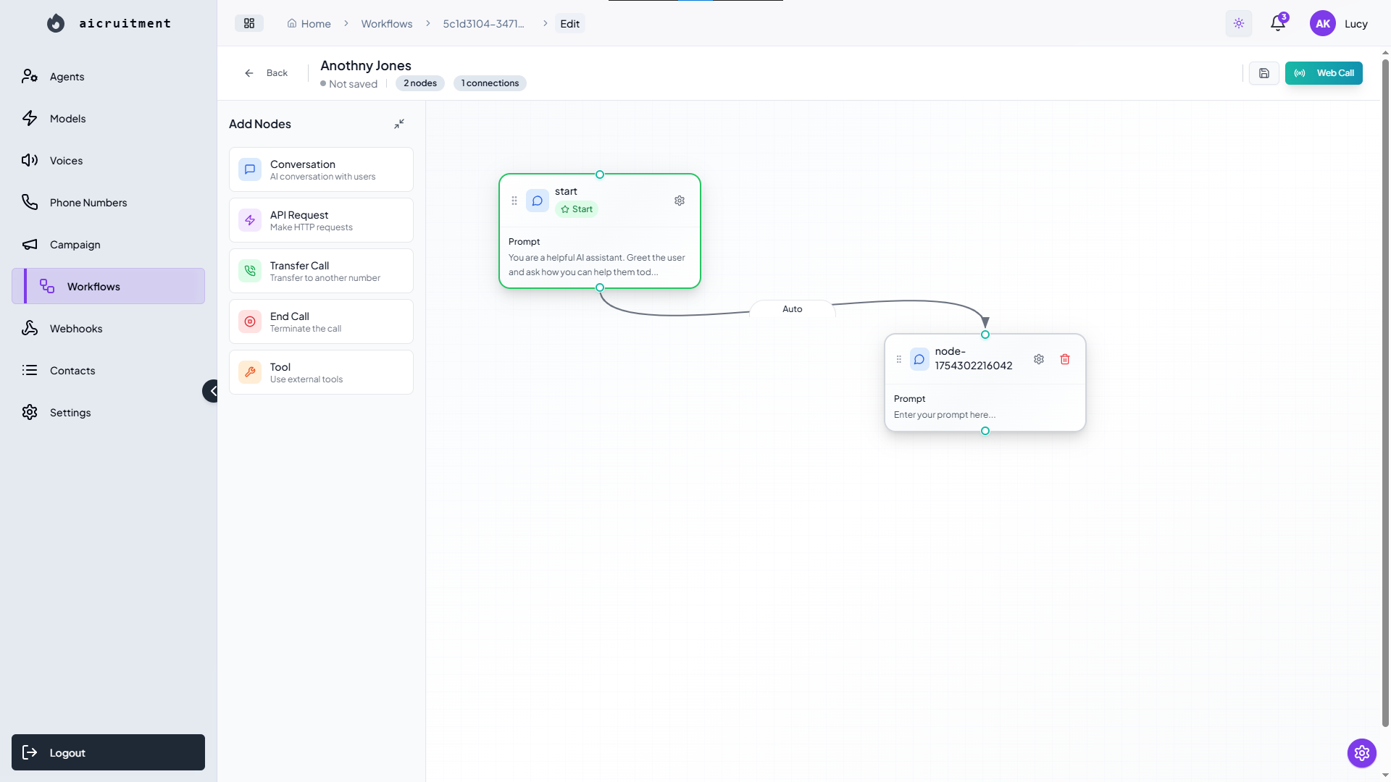Click the Enter your prompt here placeholder

(945, 415)
